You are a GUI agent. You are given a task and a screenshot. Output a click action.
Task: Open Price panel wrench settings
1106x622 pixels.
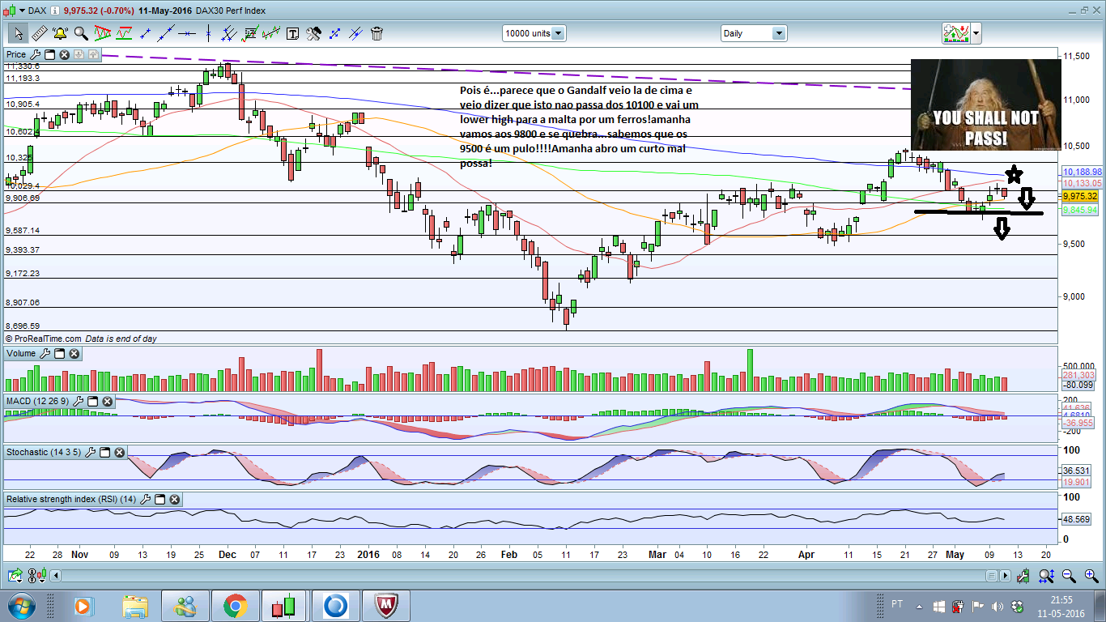35,55
